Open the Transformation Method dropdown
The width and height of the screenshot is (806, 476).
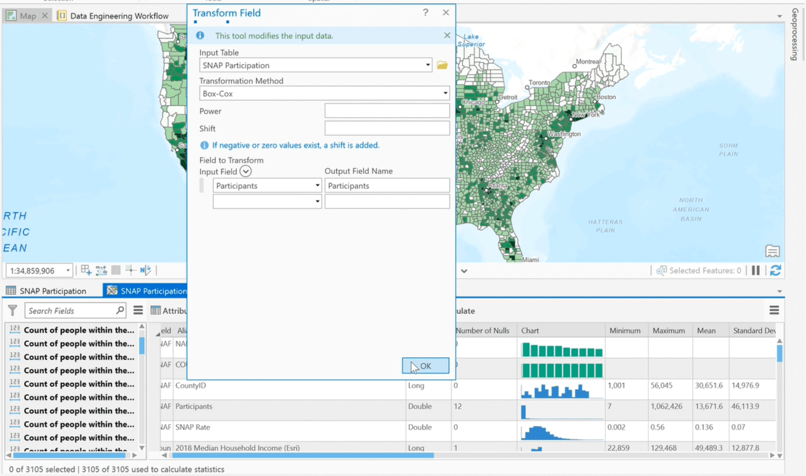[445, 93]
